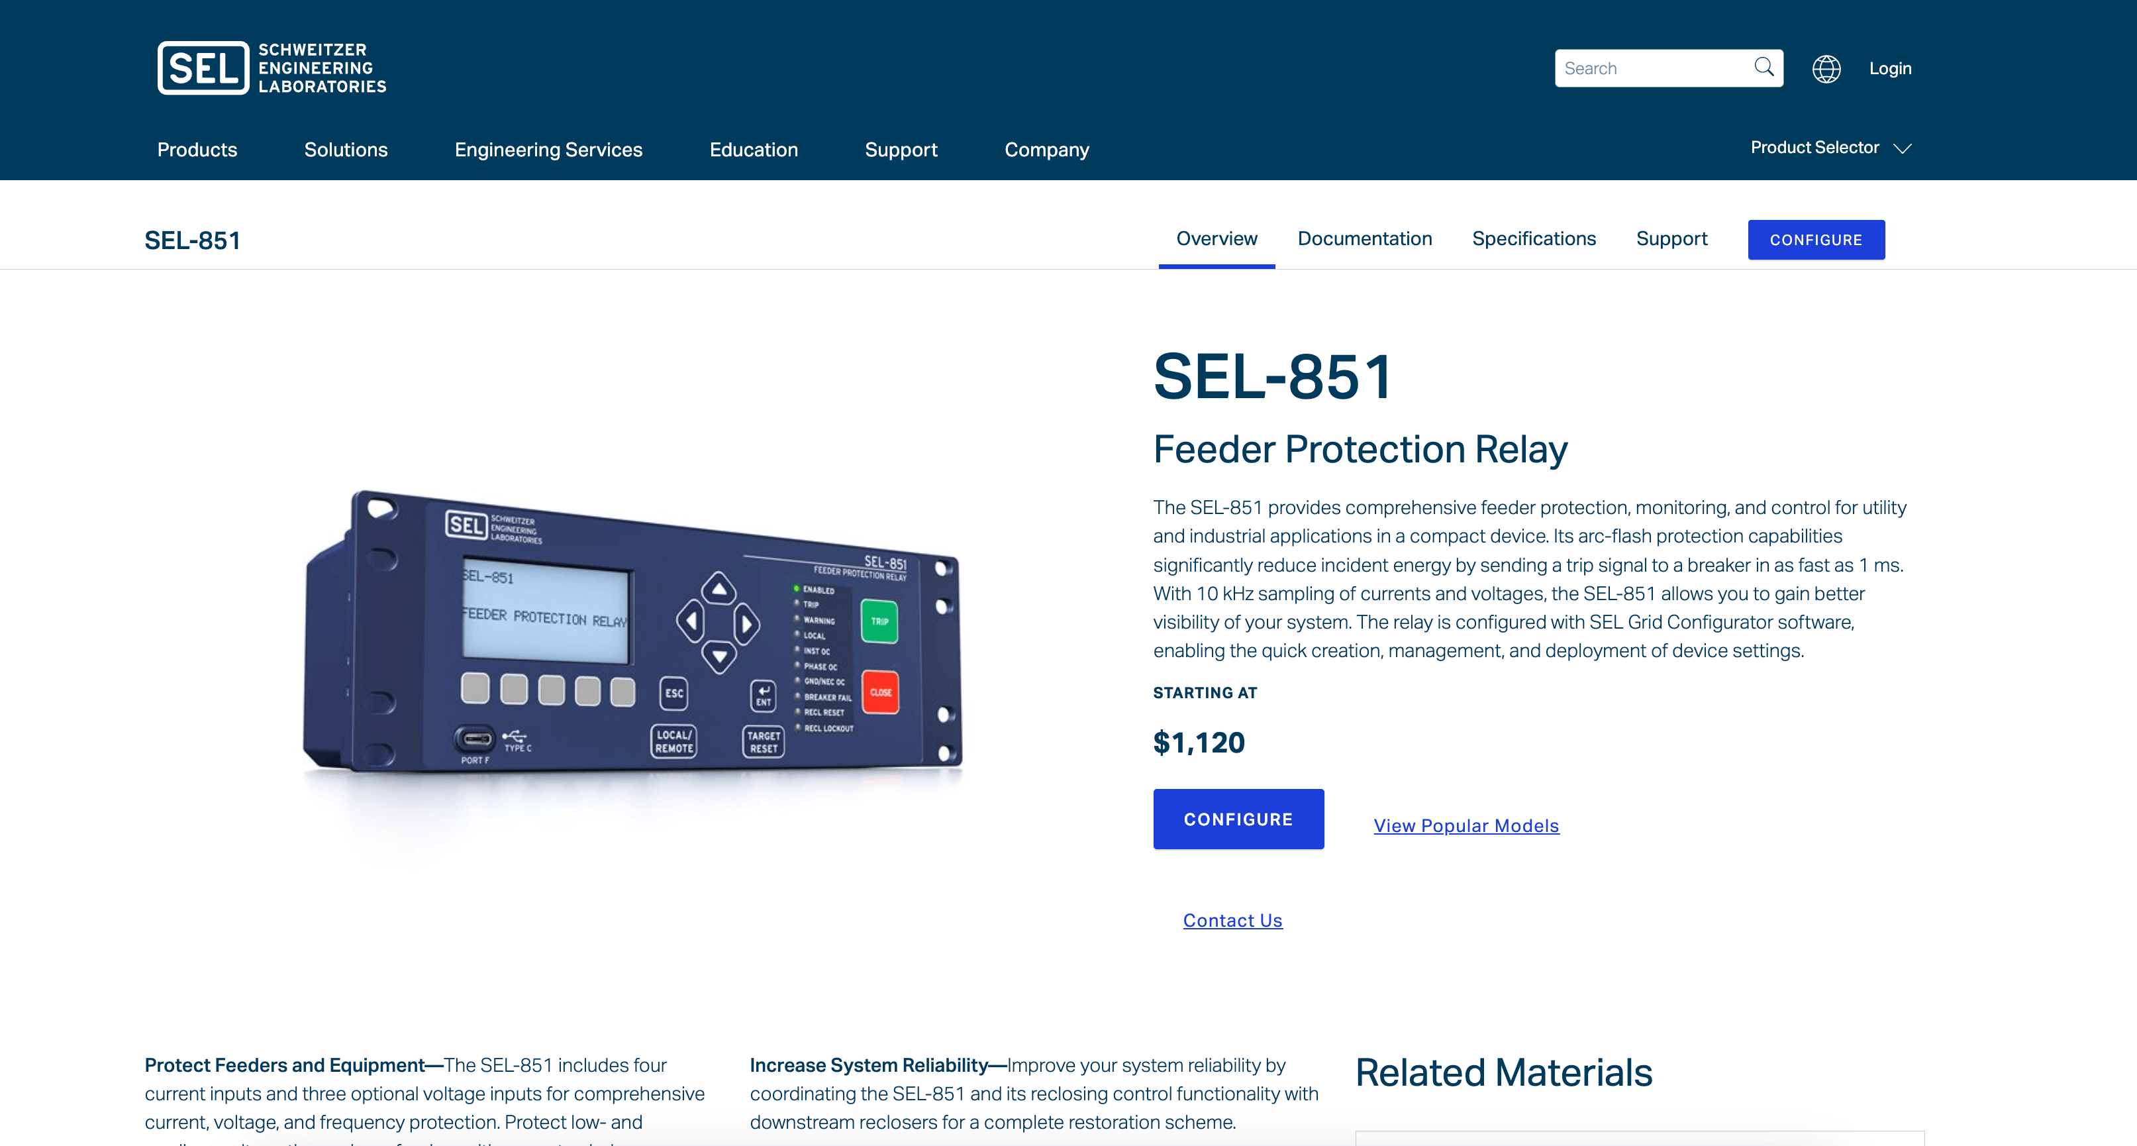Open Engineering Services menu
The width and height of the screenshot is (2137, 1146).
[548, 150]
